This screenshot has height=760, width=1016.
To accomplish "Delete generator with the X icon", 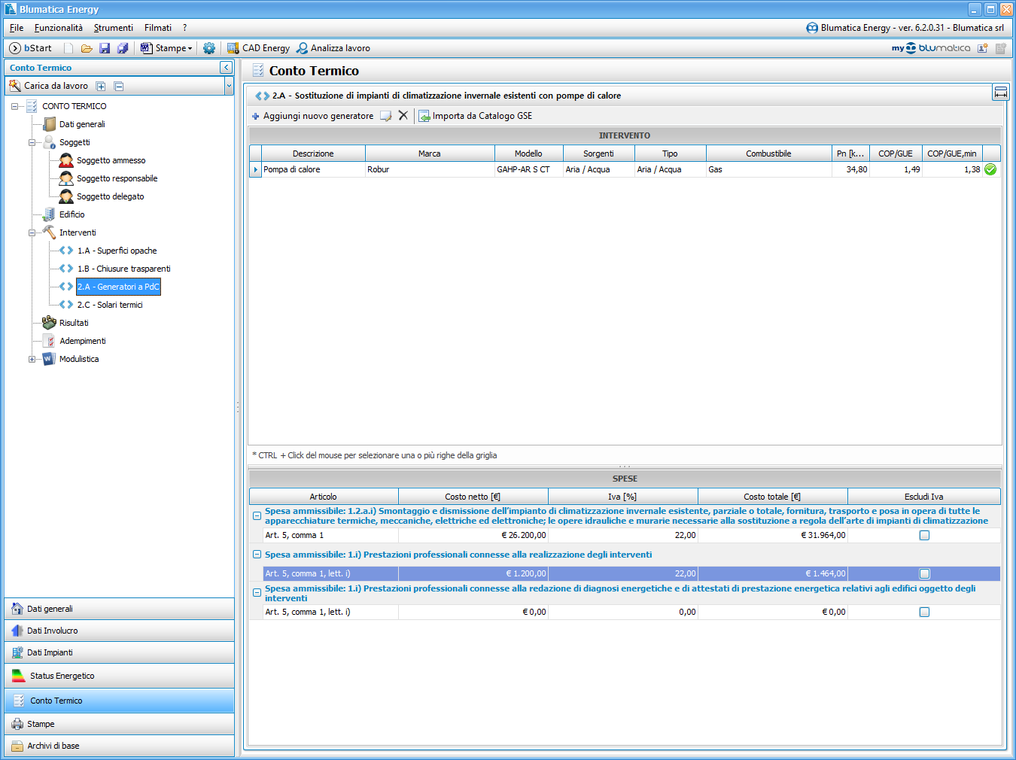I will tap(403, 116).
